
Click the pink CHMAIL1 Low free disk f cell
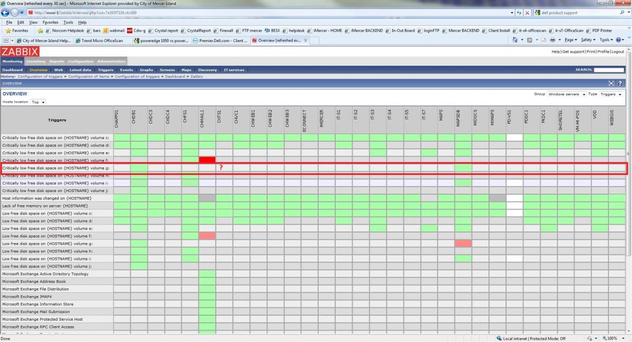[207, 236]
